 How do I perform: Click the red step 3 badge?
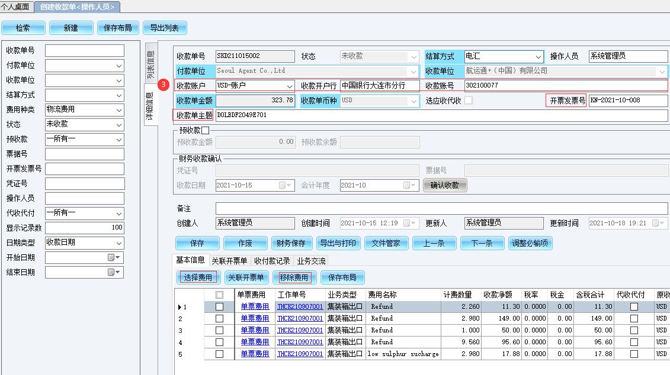pyautogui.click(x=164, y=86)
